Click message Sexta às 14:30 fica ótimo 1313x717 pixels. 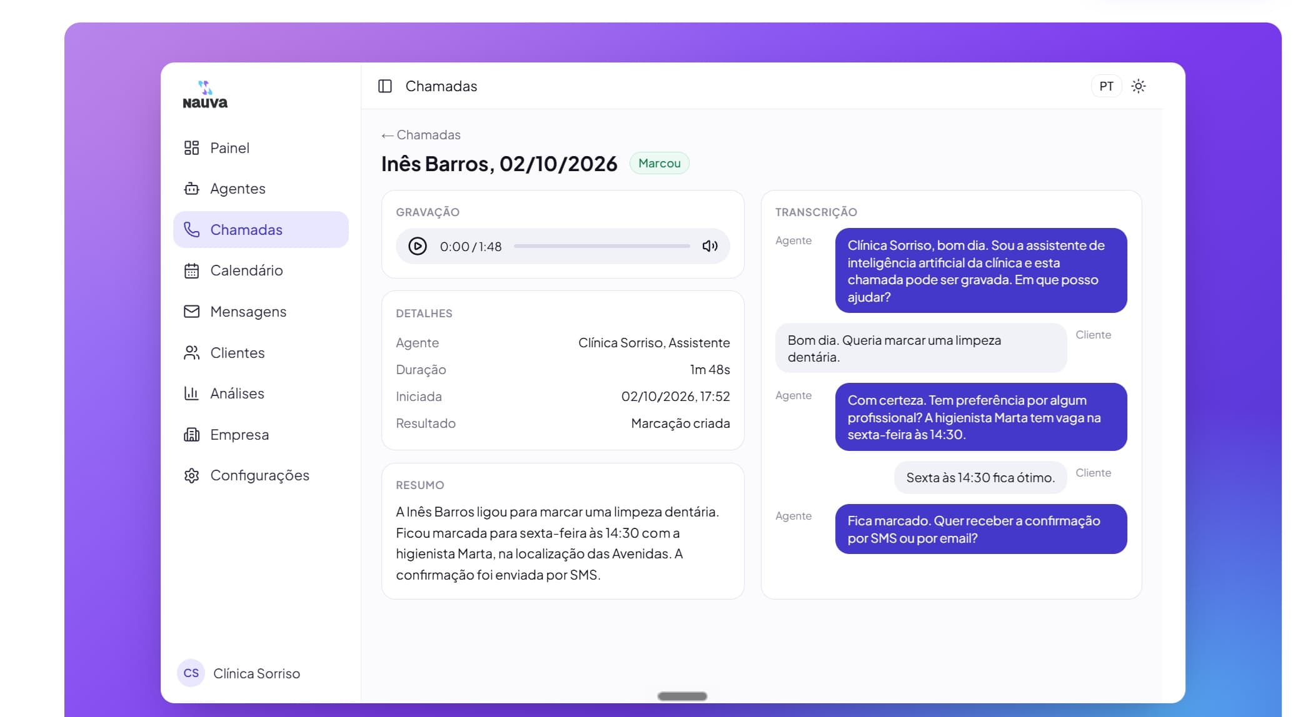(980, 478)
